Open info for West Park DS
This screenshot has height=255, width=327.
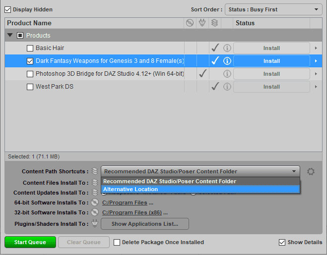(227, 87)
